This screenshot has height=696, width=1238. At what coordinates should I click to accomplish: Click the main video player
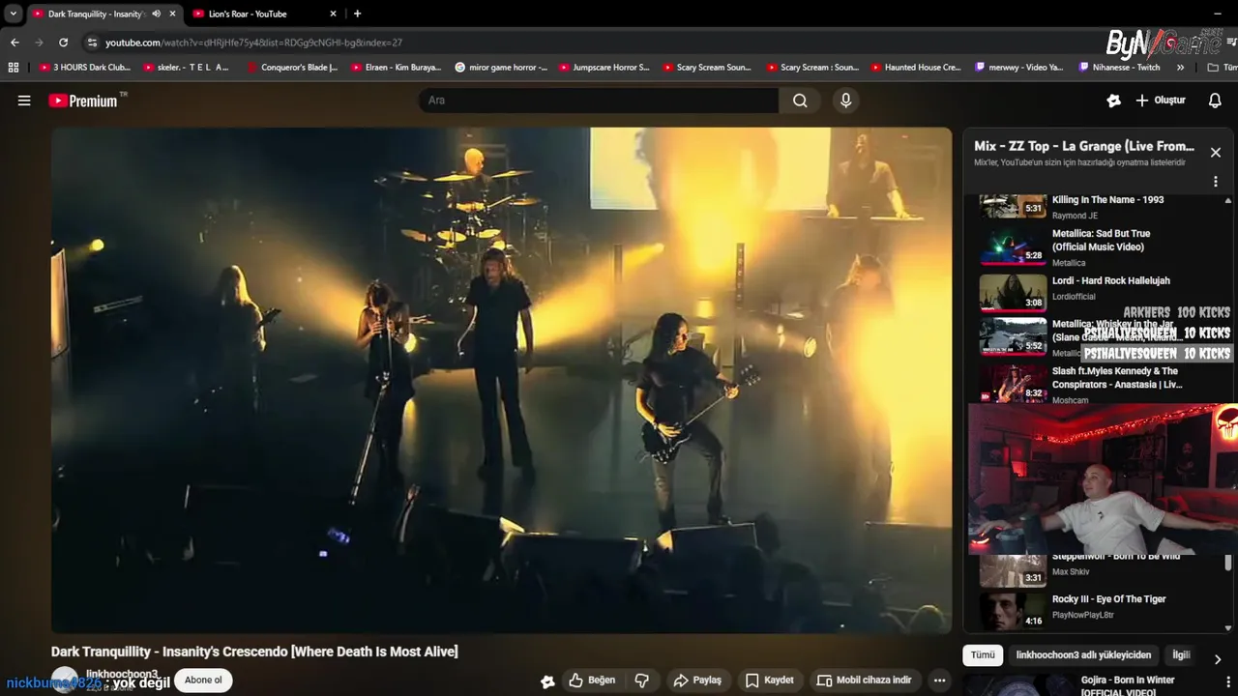[x=502, y=380]
